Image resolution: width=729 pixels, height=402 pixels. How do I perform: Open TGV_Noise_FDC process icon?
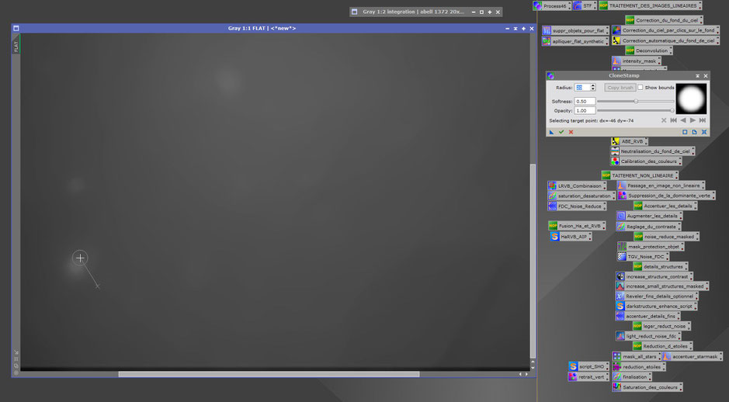643,257
